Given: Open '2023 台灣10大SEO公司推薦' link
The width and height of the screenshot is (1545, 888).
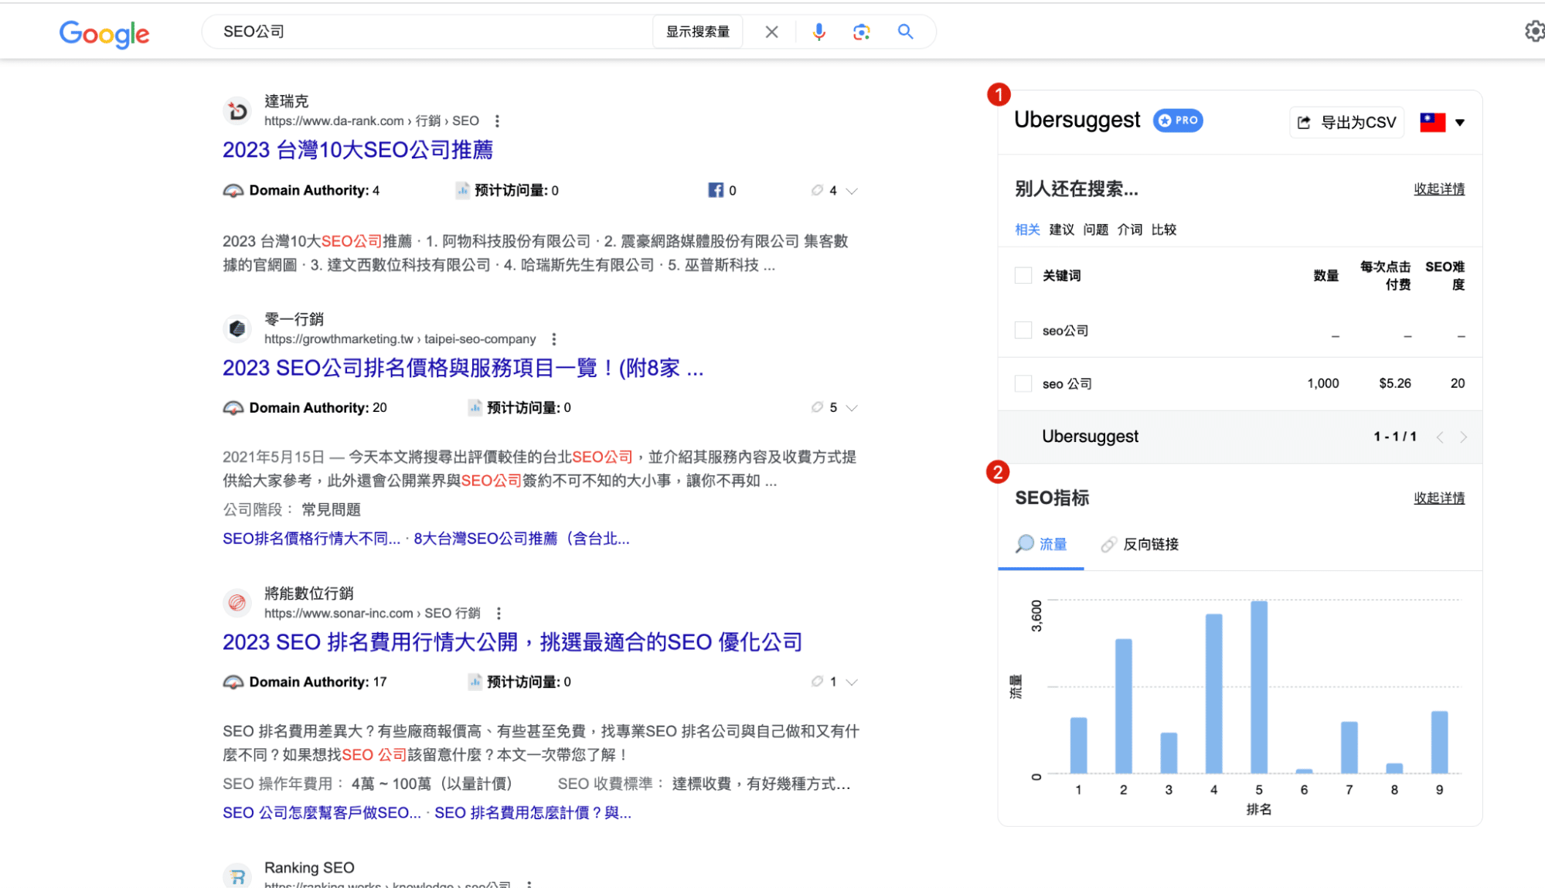Looking at the screenshot, I should point(357,150).
